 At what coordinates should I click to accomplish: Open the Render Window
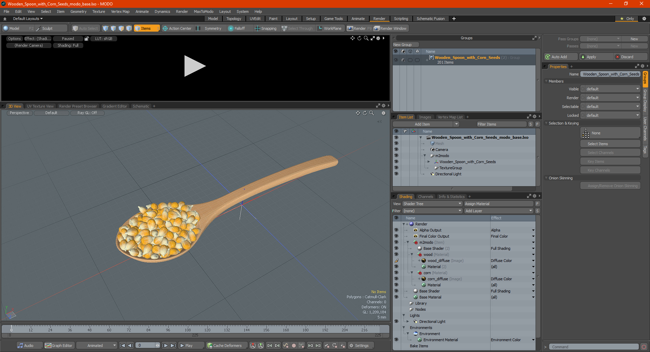[390, 28]
